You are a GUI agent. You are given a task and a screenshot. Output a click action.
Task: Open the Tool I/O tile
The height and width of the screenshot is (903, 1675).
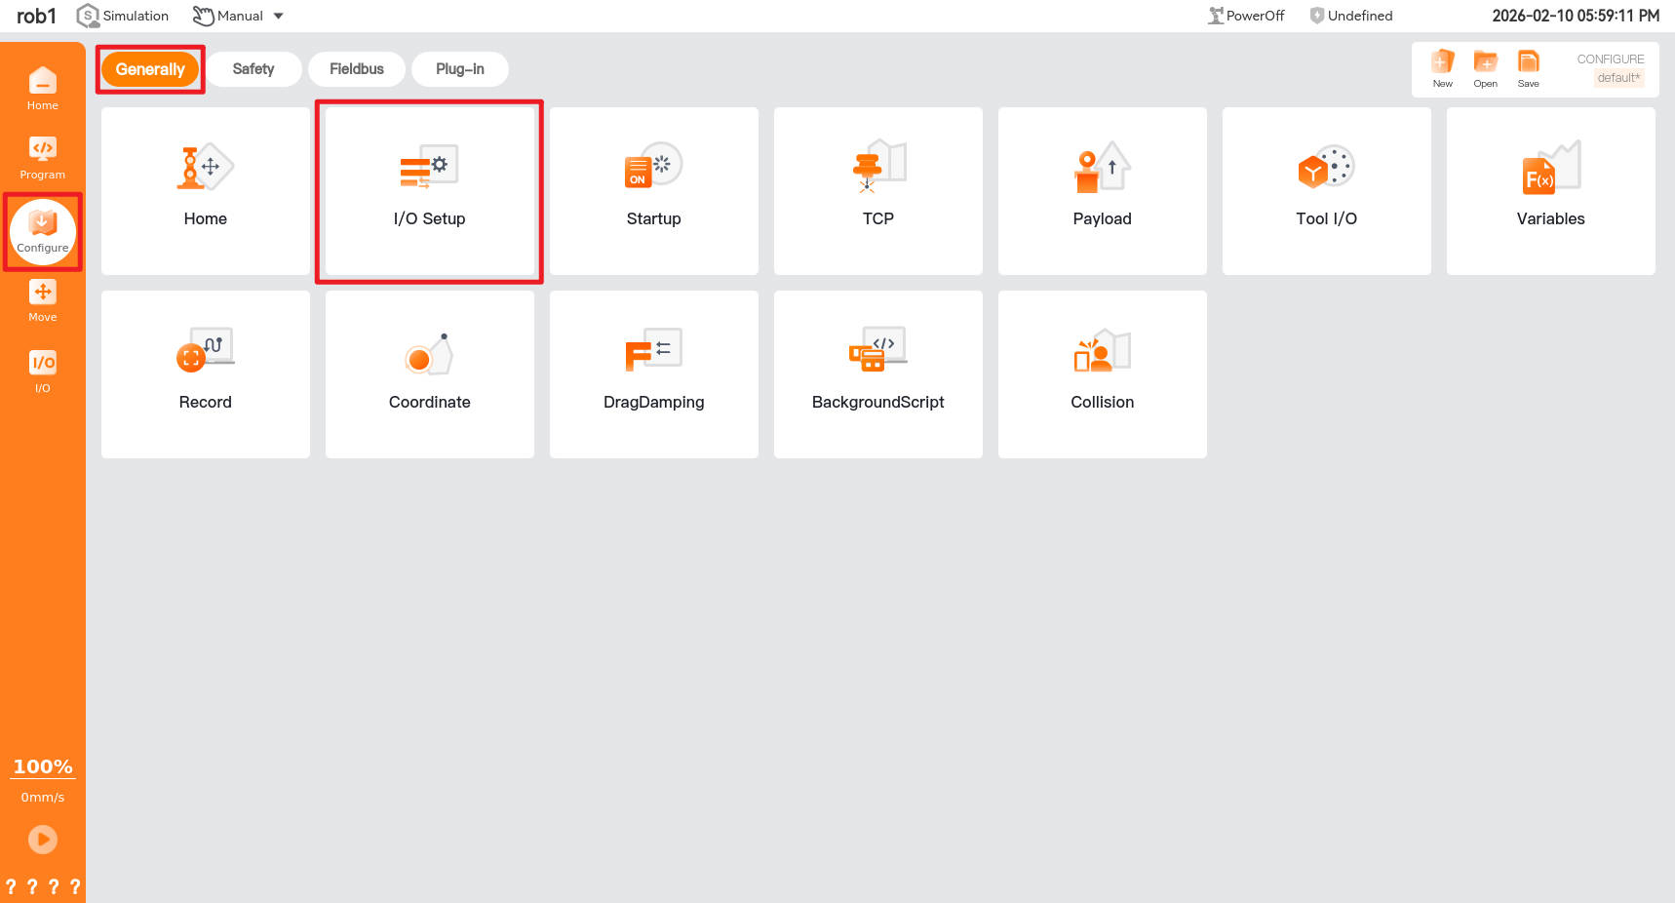tap(1326, 191)
